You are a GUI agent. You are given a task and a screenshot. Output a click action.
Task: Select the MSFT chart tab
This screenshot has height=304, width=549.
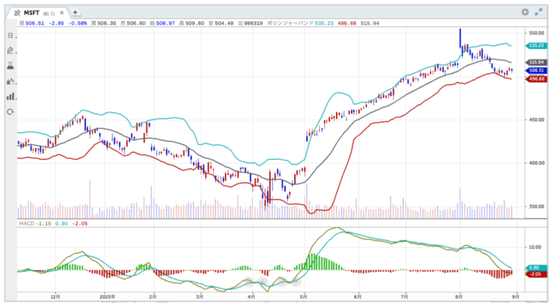click(x=33, y=12)
